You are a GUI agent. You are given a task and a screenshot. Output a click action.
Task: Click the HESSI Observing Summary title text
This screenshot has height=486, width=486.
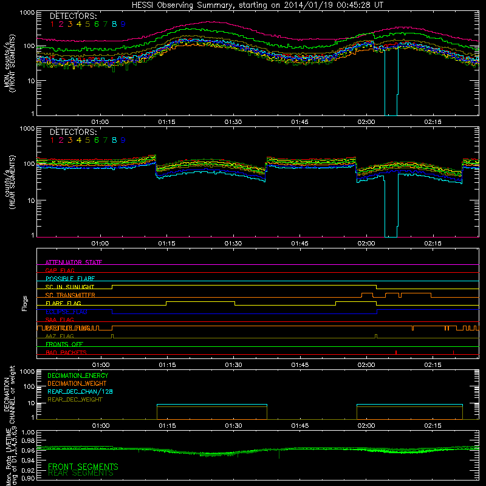258,5
